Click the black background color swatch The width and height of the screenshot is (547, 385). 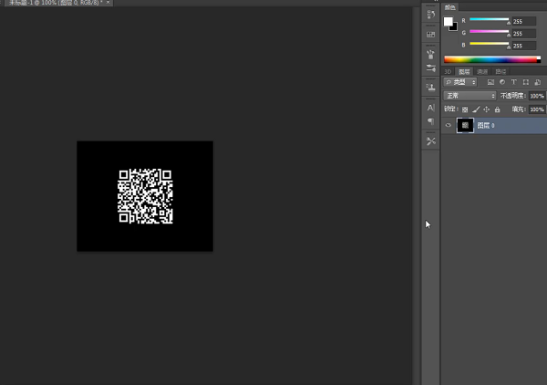455,28
